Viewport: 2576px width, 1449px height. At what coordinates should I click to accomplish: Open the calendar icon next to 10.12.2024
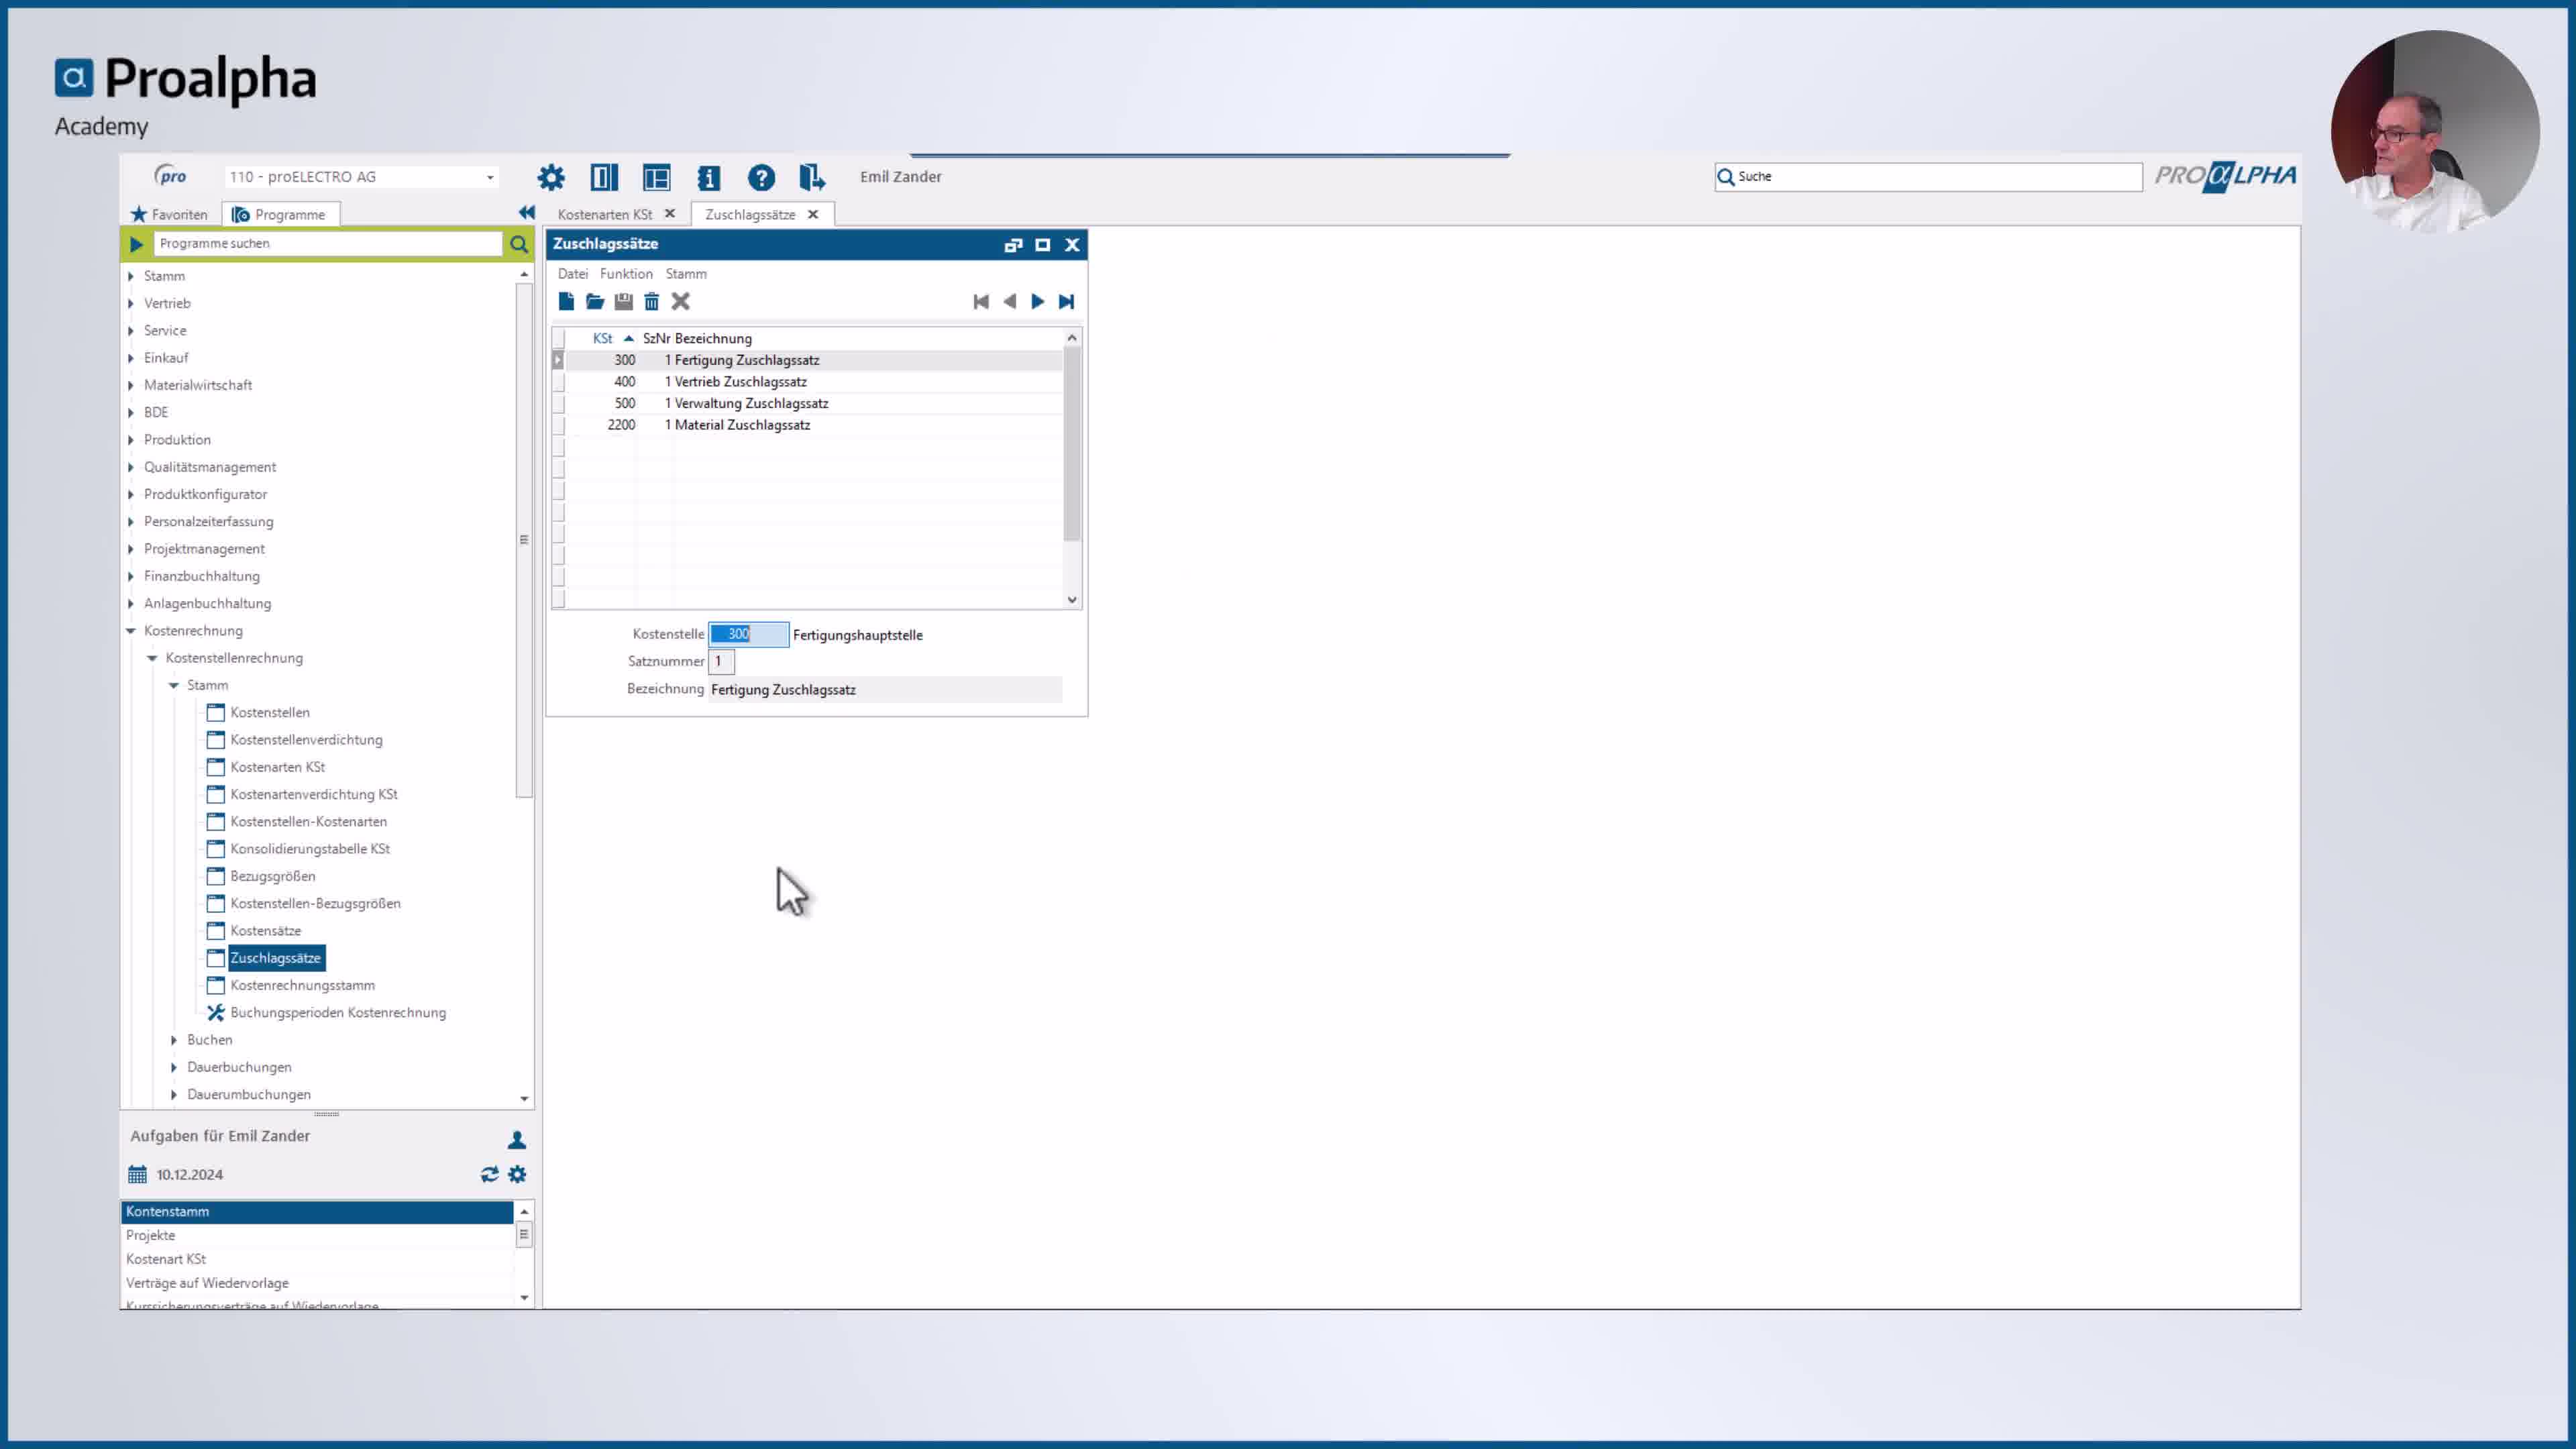click(137, 1174)
